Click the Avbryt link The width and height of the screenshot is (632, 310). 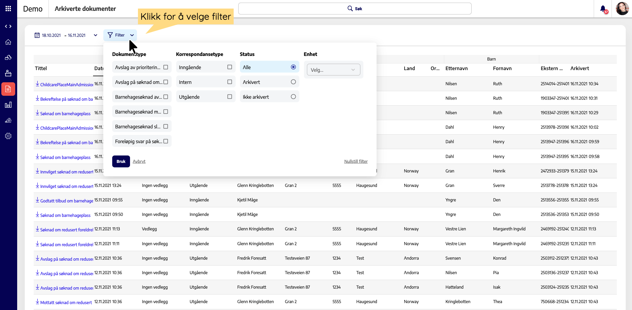point(139,161)
